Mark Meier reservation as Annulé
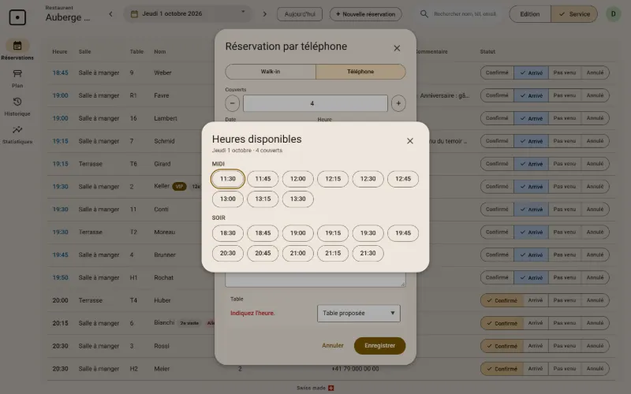Image resolution: width=631 pixels, height=394 pixels. [595, 369]
